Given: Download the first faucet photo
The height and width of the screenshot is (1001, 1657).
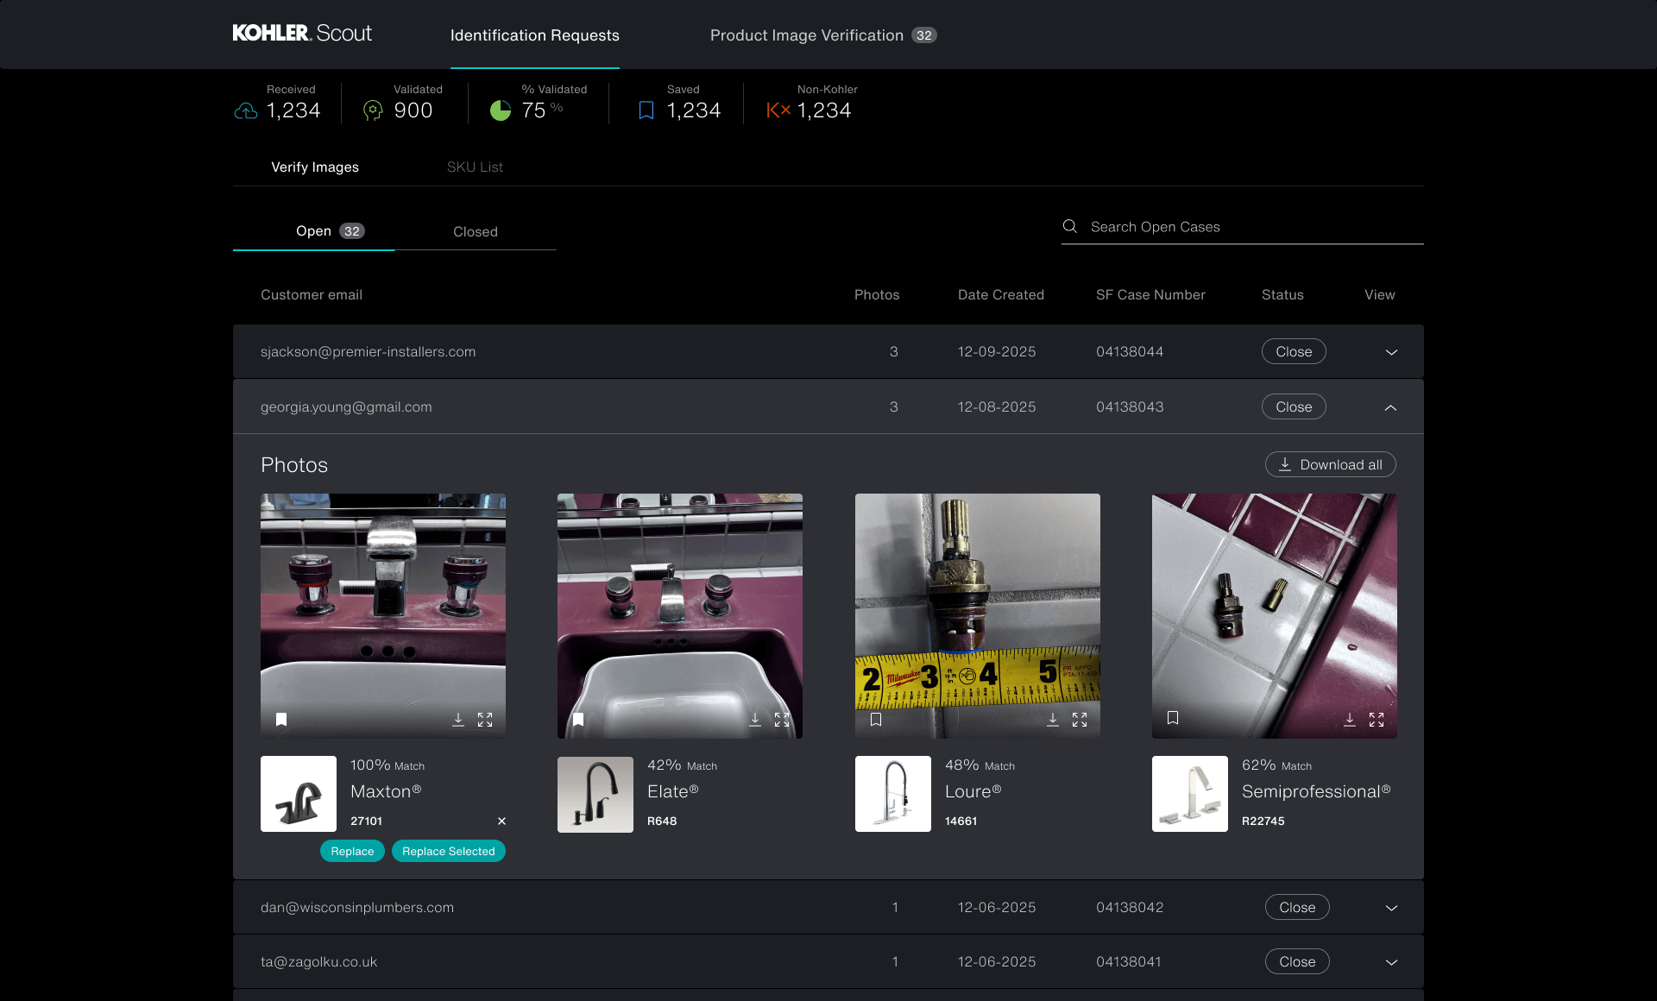Looking at the screenshot, I should tap(458, 720).
